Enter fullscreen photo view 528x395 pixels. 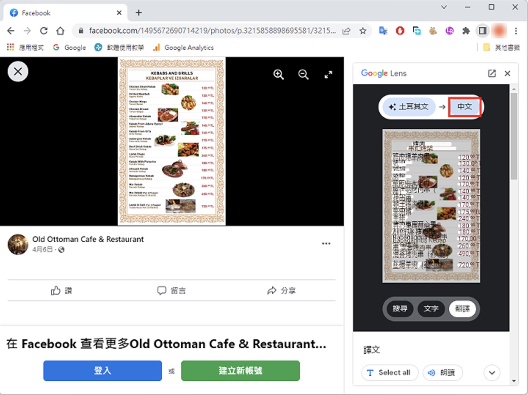[x=328, y=75]
